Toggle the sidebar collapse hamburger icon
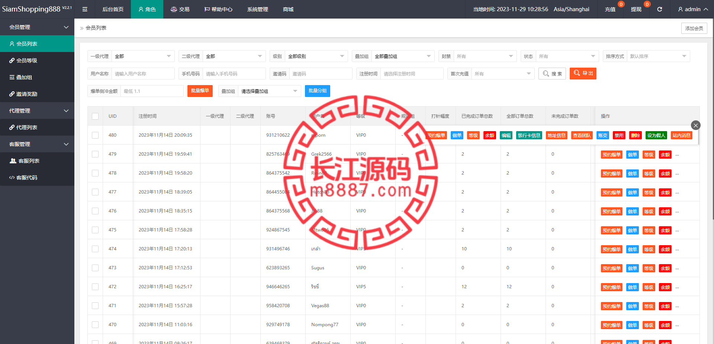 coord(85,9)
